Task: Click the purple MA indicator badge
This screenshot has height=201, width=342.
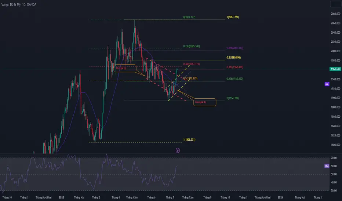Action: 327,84
